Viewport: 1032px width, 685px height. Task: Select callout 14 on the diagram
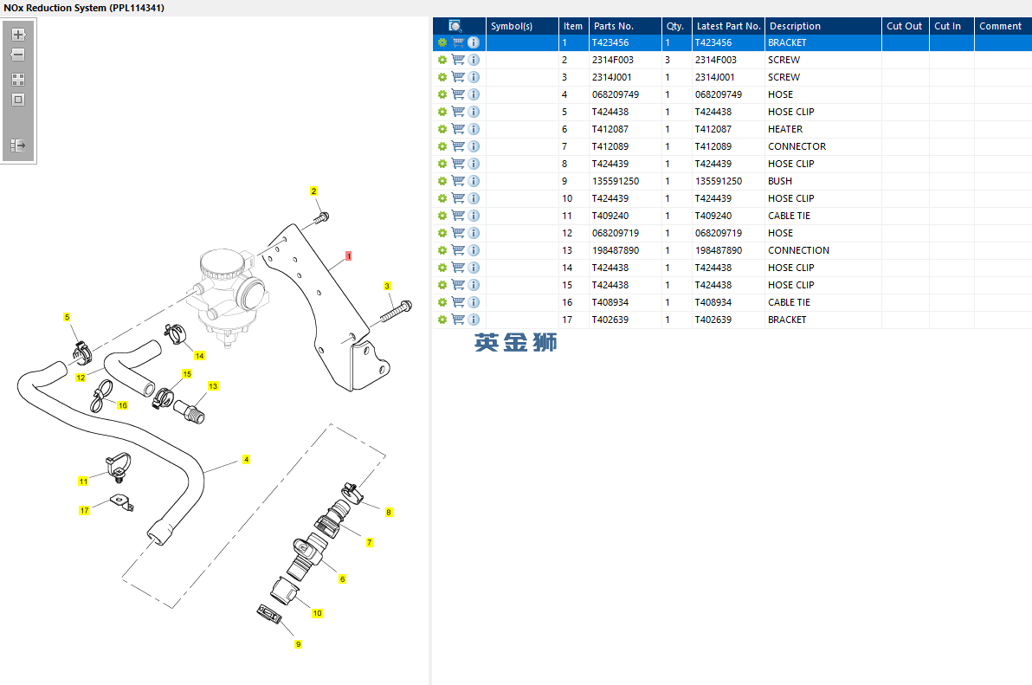[x=199, y=355]
